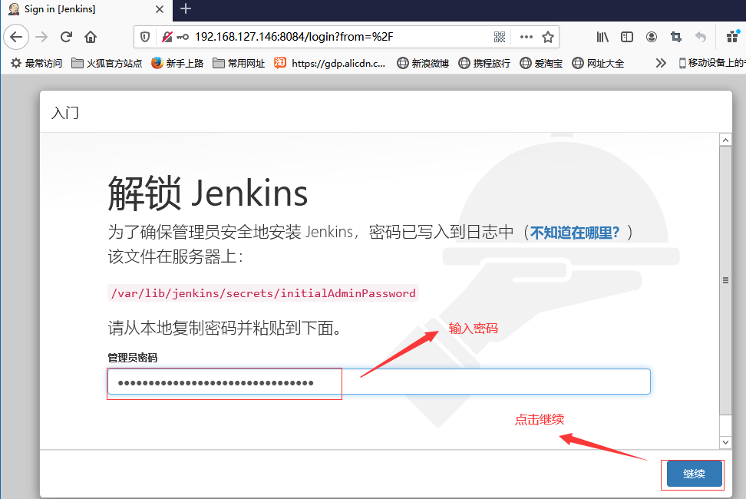Focus the 管理员密码 password field
This screenshot has height=499, width=746.
coord(378,382)
